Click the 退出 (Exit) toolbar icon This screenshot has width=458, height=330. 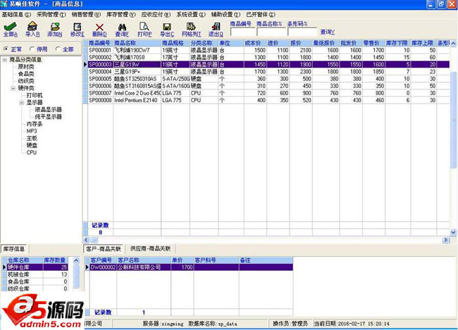pyautogui.click(x=216, y=29)
